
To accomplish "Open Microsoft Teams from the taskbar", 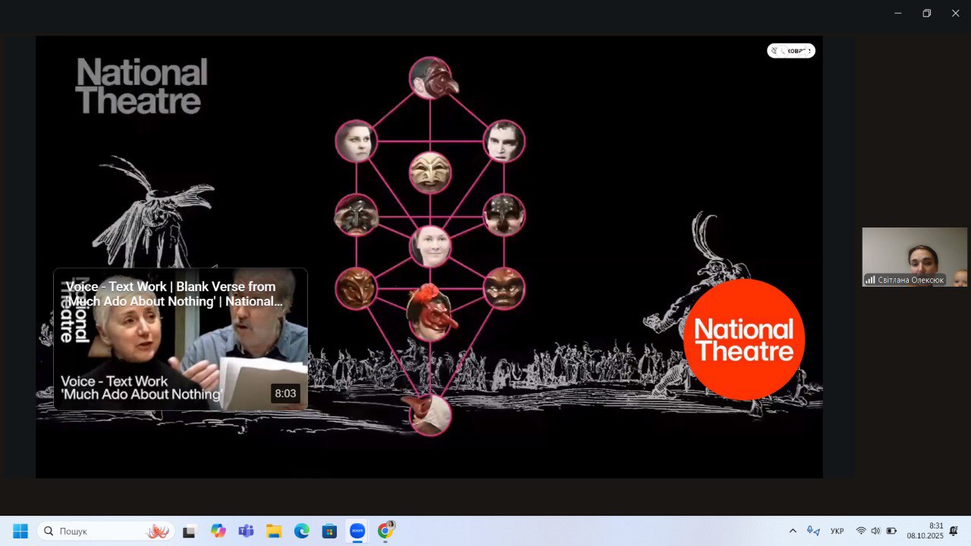I will click(246, 531).
